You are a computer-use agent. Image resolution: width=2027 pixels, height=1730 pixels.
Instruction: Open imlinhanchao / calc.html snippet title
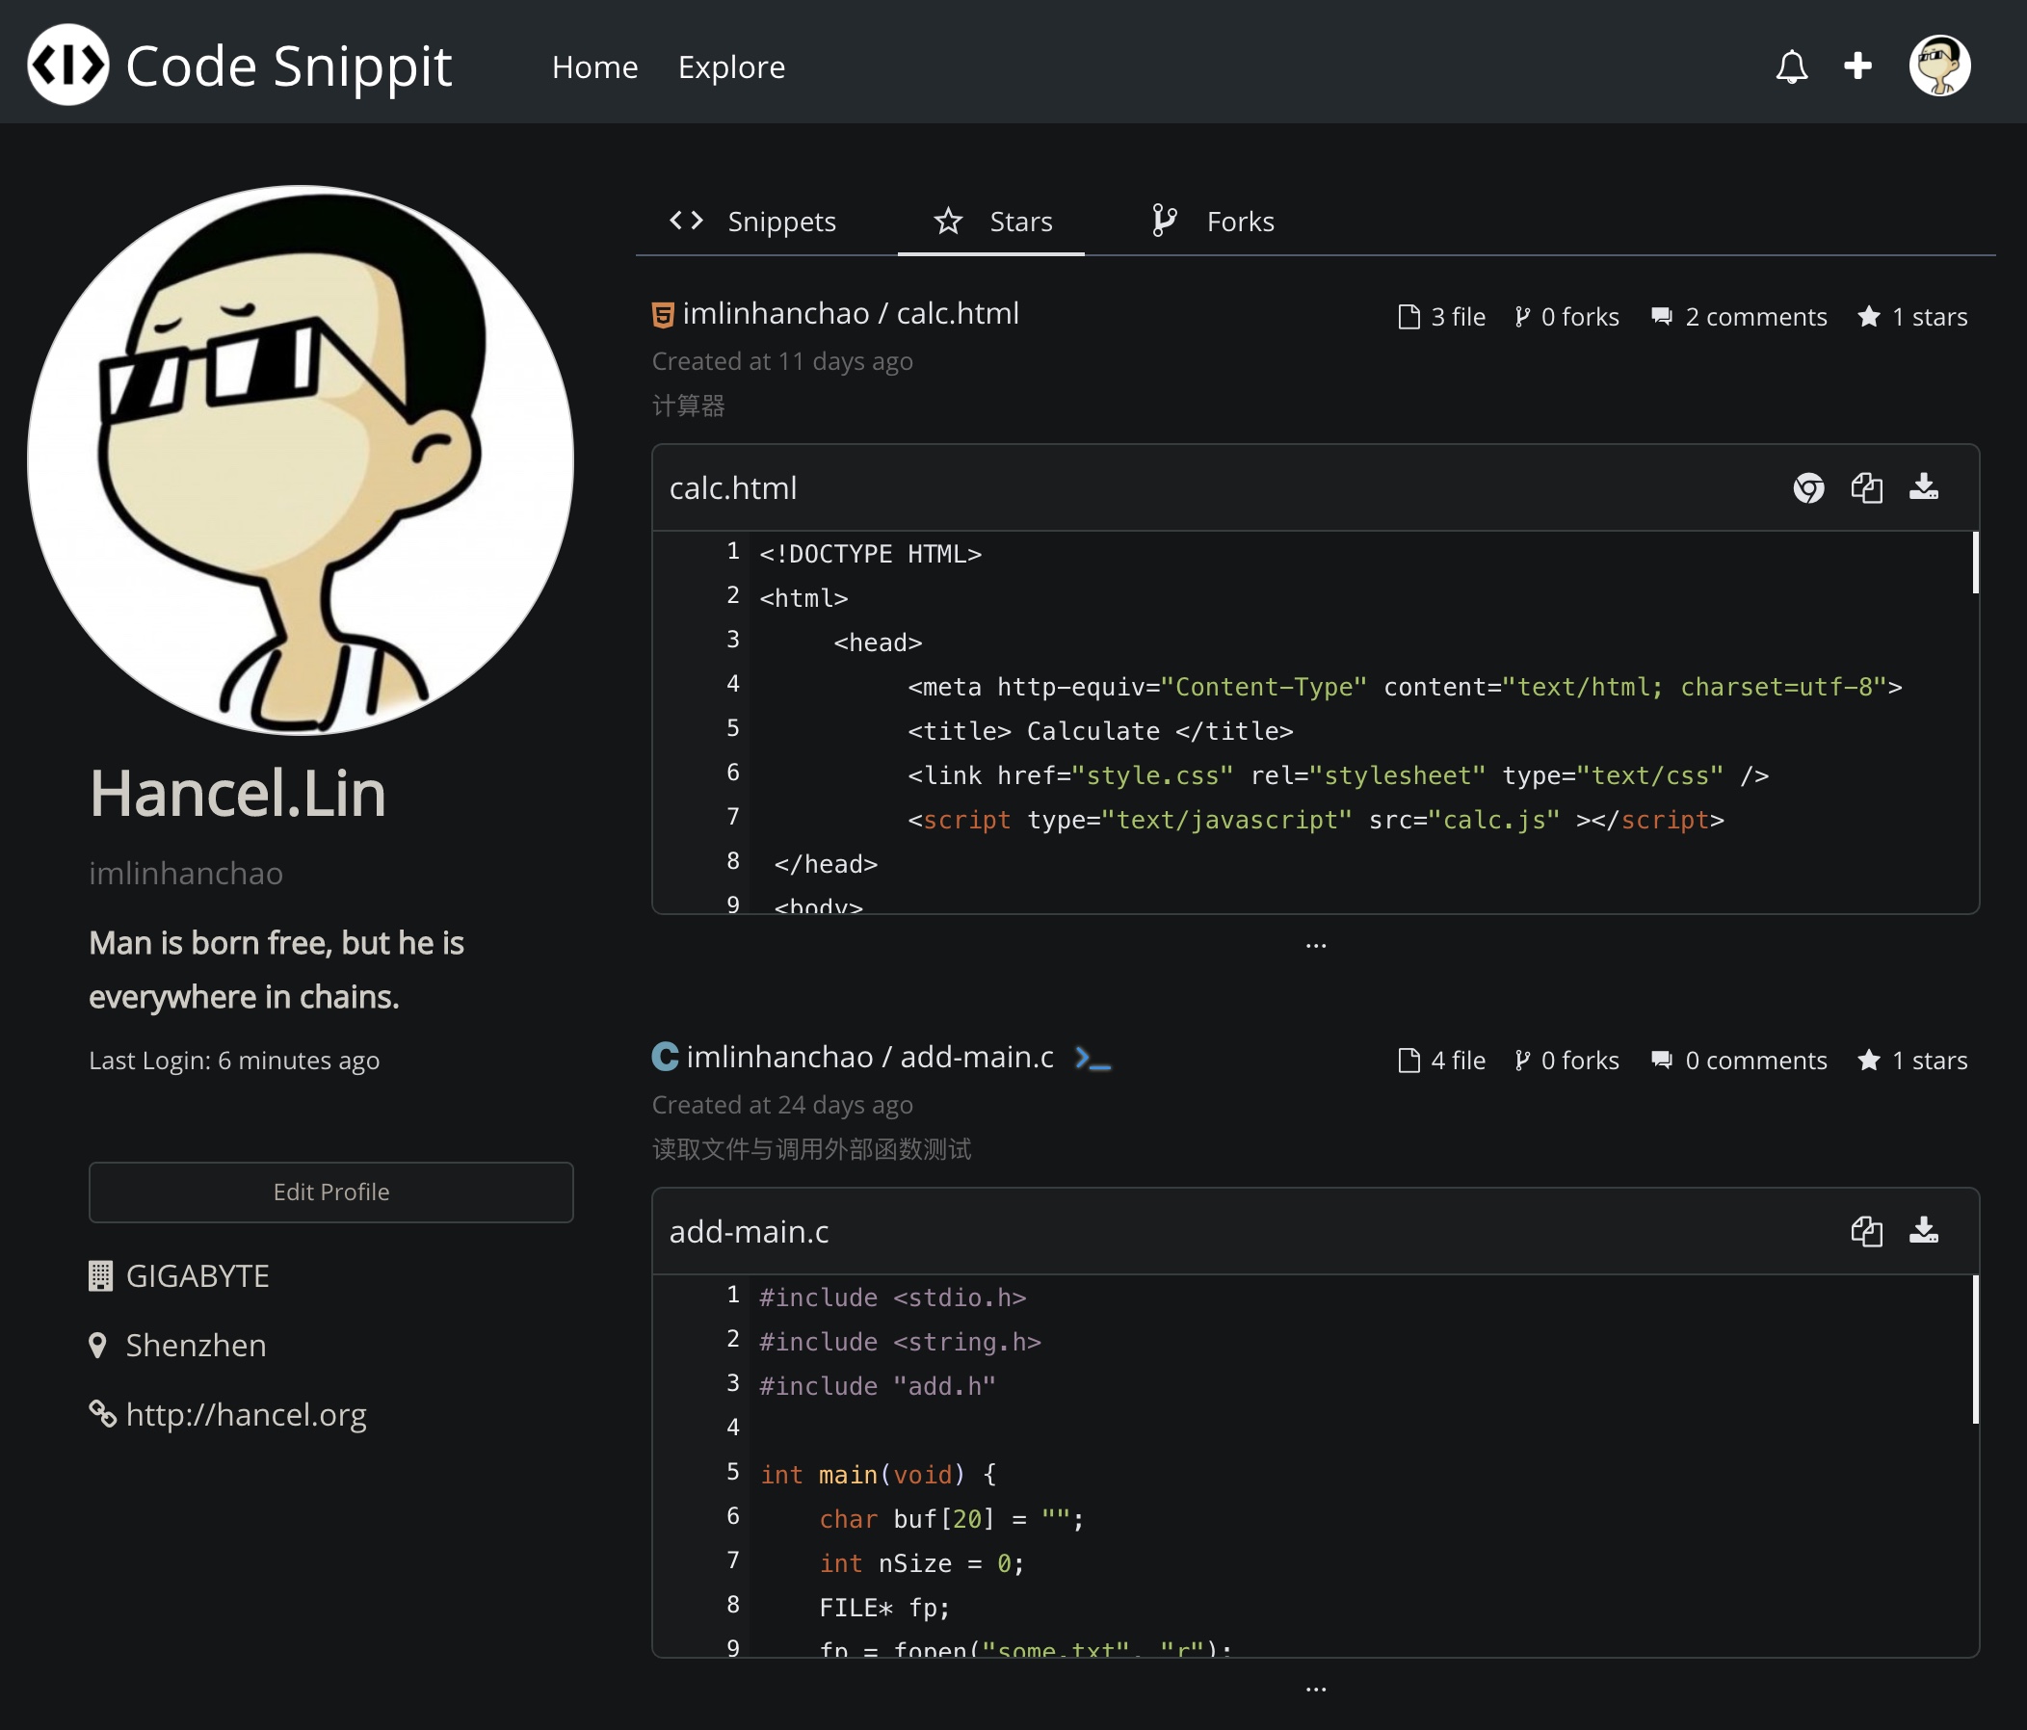click(x=850, y=314)
